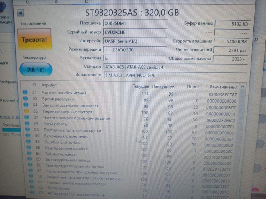
Task: Click the buffer size field 8192 KB
Action: coord(232,24)
